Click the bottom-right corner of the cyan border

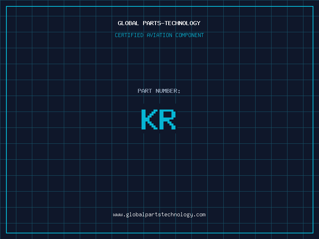[313, 233]
